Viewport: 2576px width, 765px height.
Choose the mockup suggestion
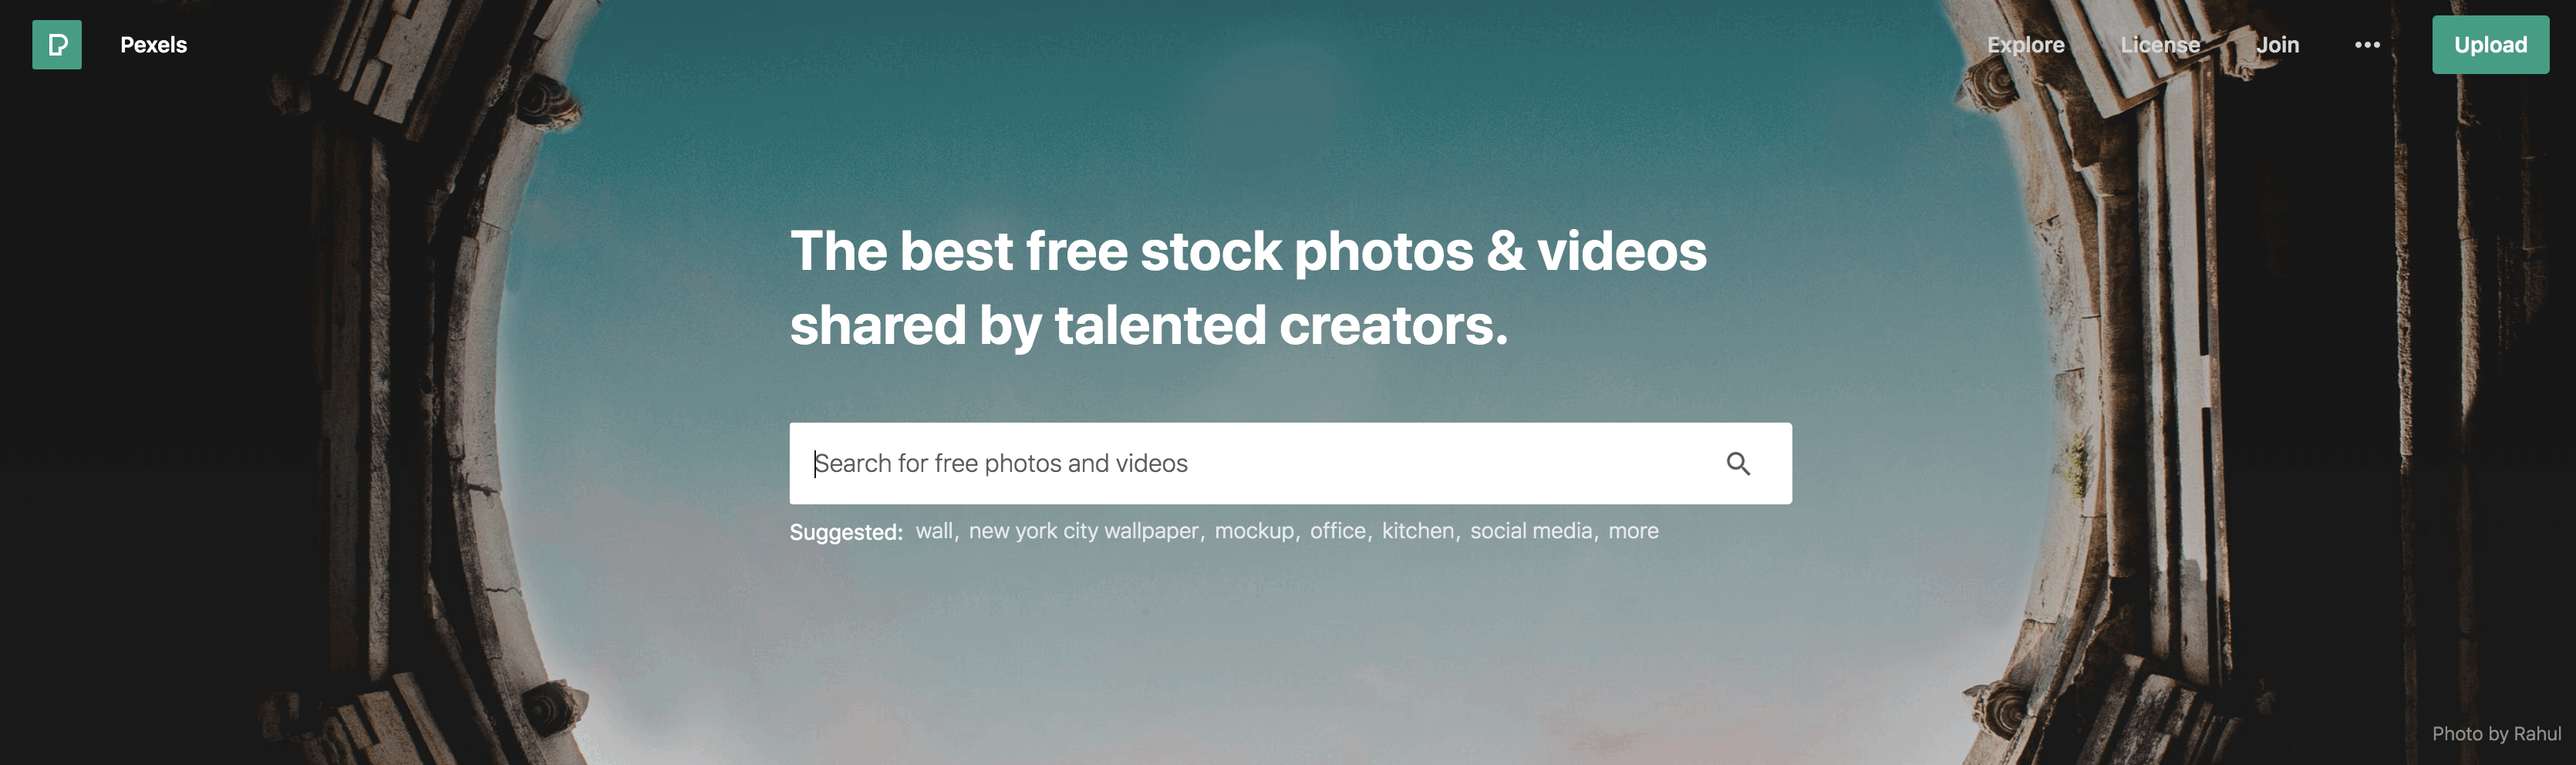(x=1254, y=531)
